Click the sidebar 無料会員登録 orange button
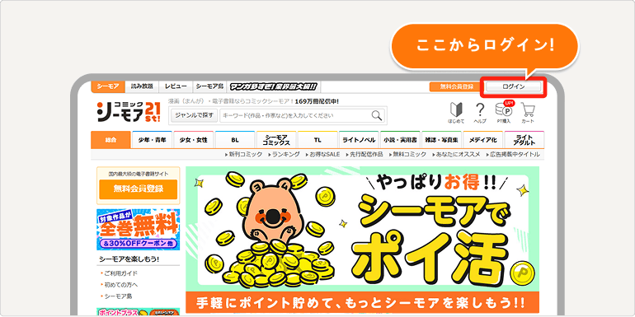635x317 pixels. click(138, 189)
